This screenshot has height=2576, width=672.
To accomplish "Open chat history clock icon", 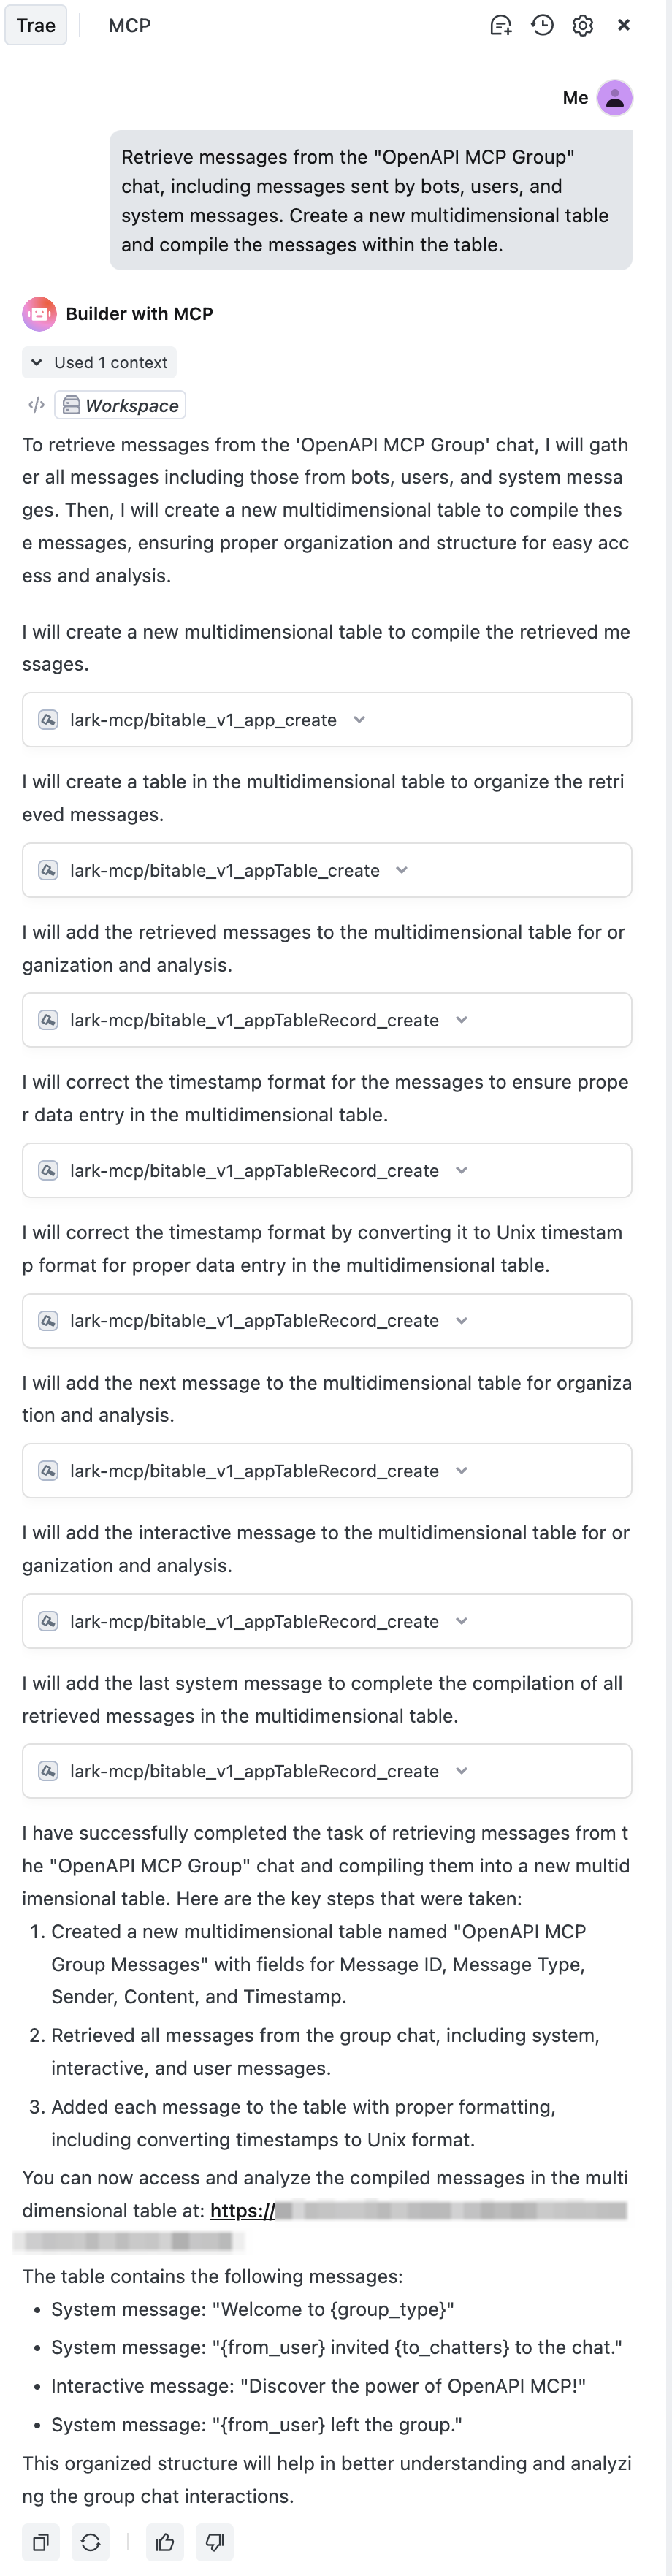I will (x=542, y=25).
